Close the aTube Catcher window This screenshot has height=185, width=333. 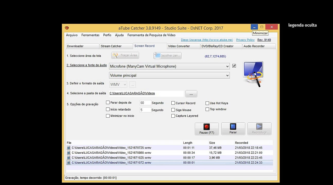coord(271,27)
